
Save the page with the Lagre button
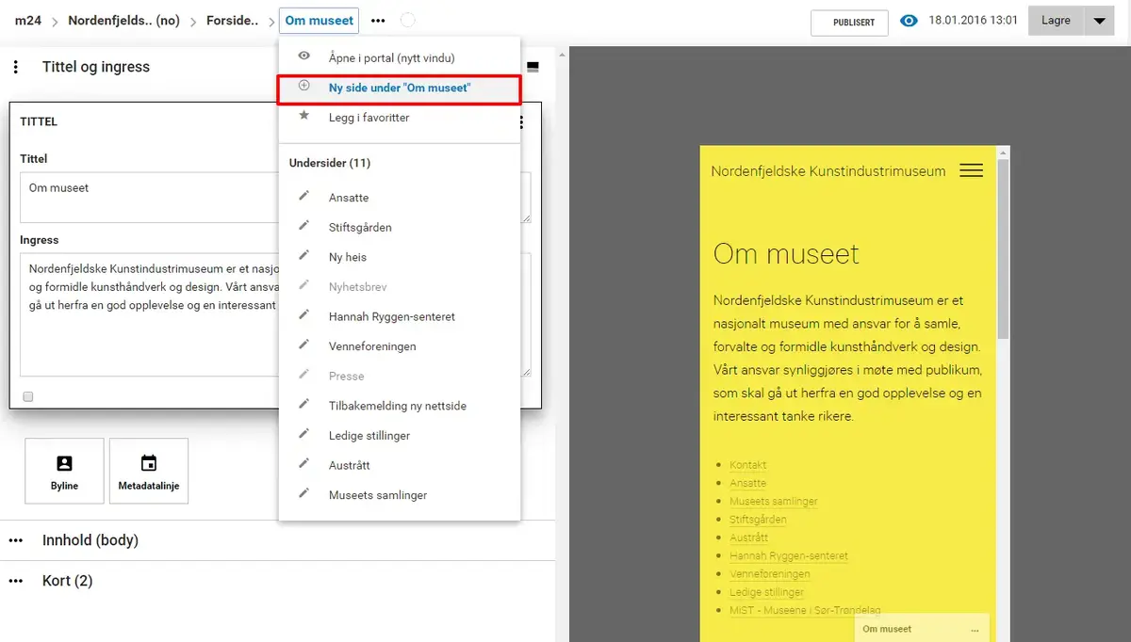1056,21
